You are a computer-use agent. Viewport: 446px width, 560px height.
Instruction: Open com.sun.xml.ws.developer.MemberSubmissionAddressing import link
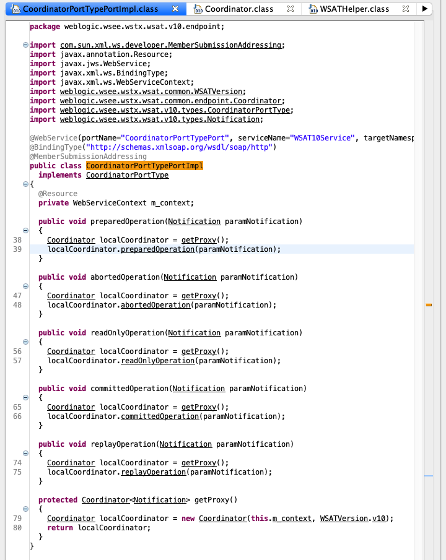(x=170, y=45)
